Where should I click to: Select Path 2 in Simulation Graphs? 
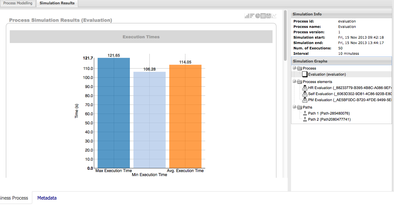pyautogui.click(x=329, y=119)
